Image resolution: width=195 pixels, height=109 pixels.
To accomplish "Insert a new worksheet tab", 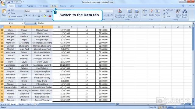I will 36,104.
